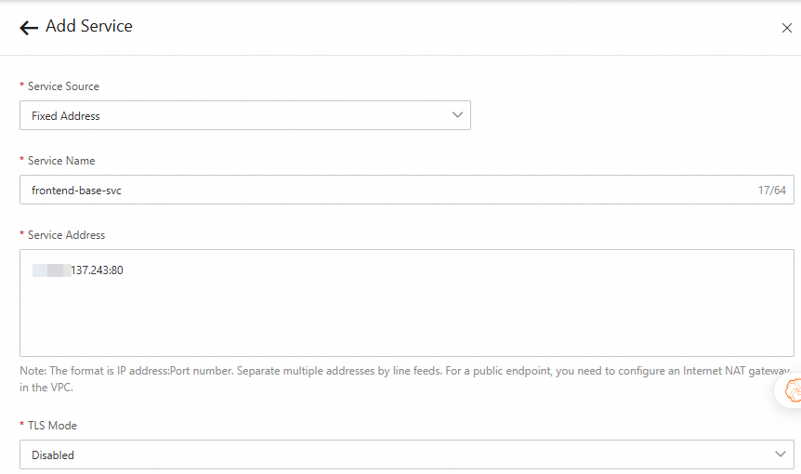801x474 pixels.
Task: Click inside the Service Address text area
Action: (x=406, y=316)
